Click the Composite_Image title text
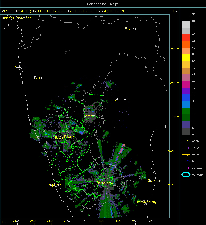Viewport: 206px width, 225px height. pos(103,4)
